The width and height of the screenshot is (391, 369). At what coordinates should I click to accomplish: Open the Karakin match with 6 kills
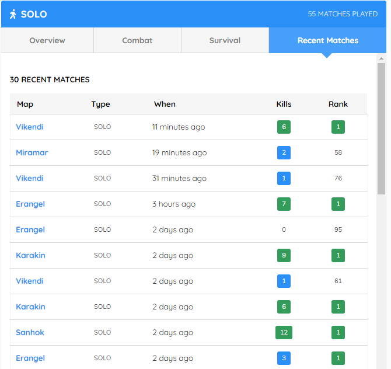coord(31,307)
